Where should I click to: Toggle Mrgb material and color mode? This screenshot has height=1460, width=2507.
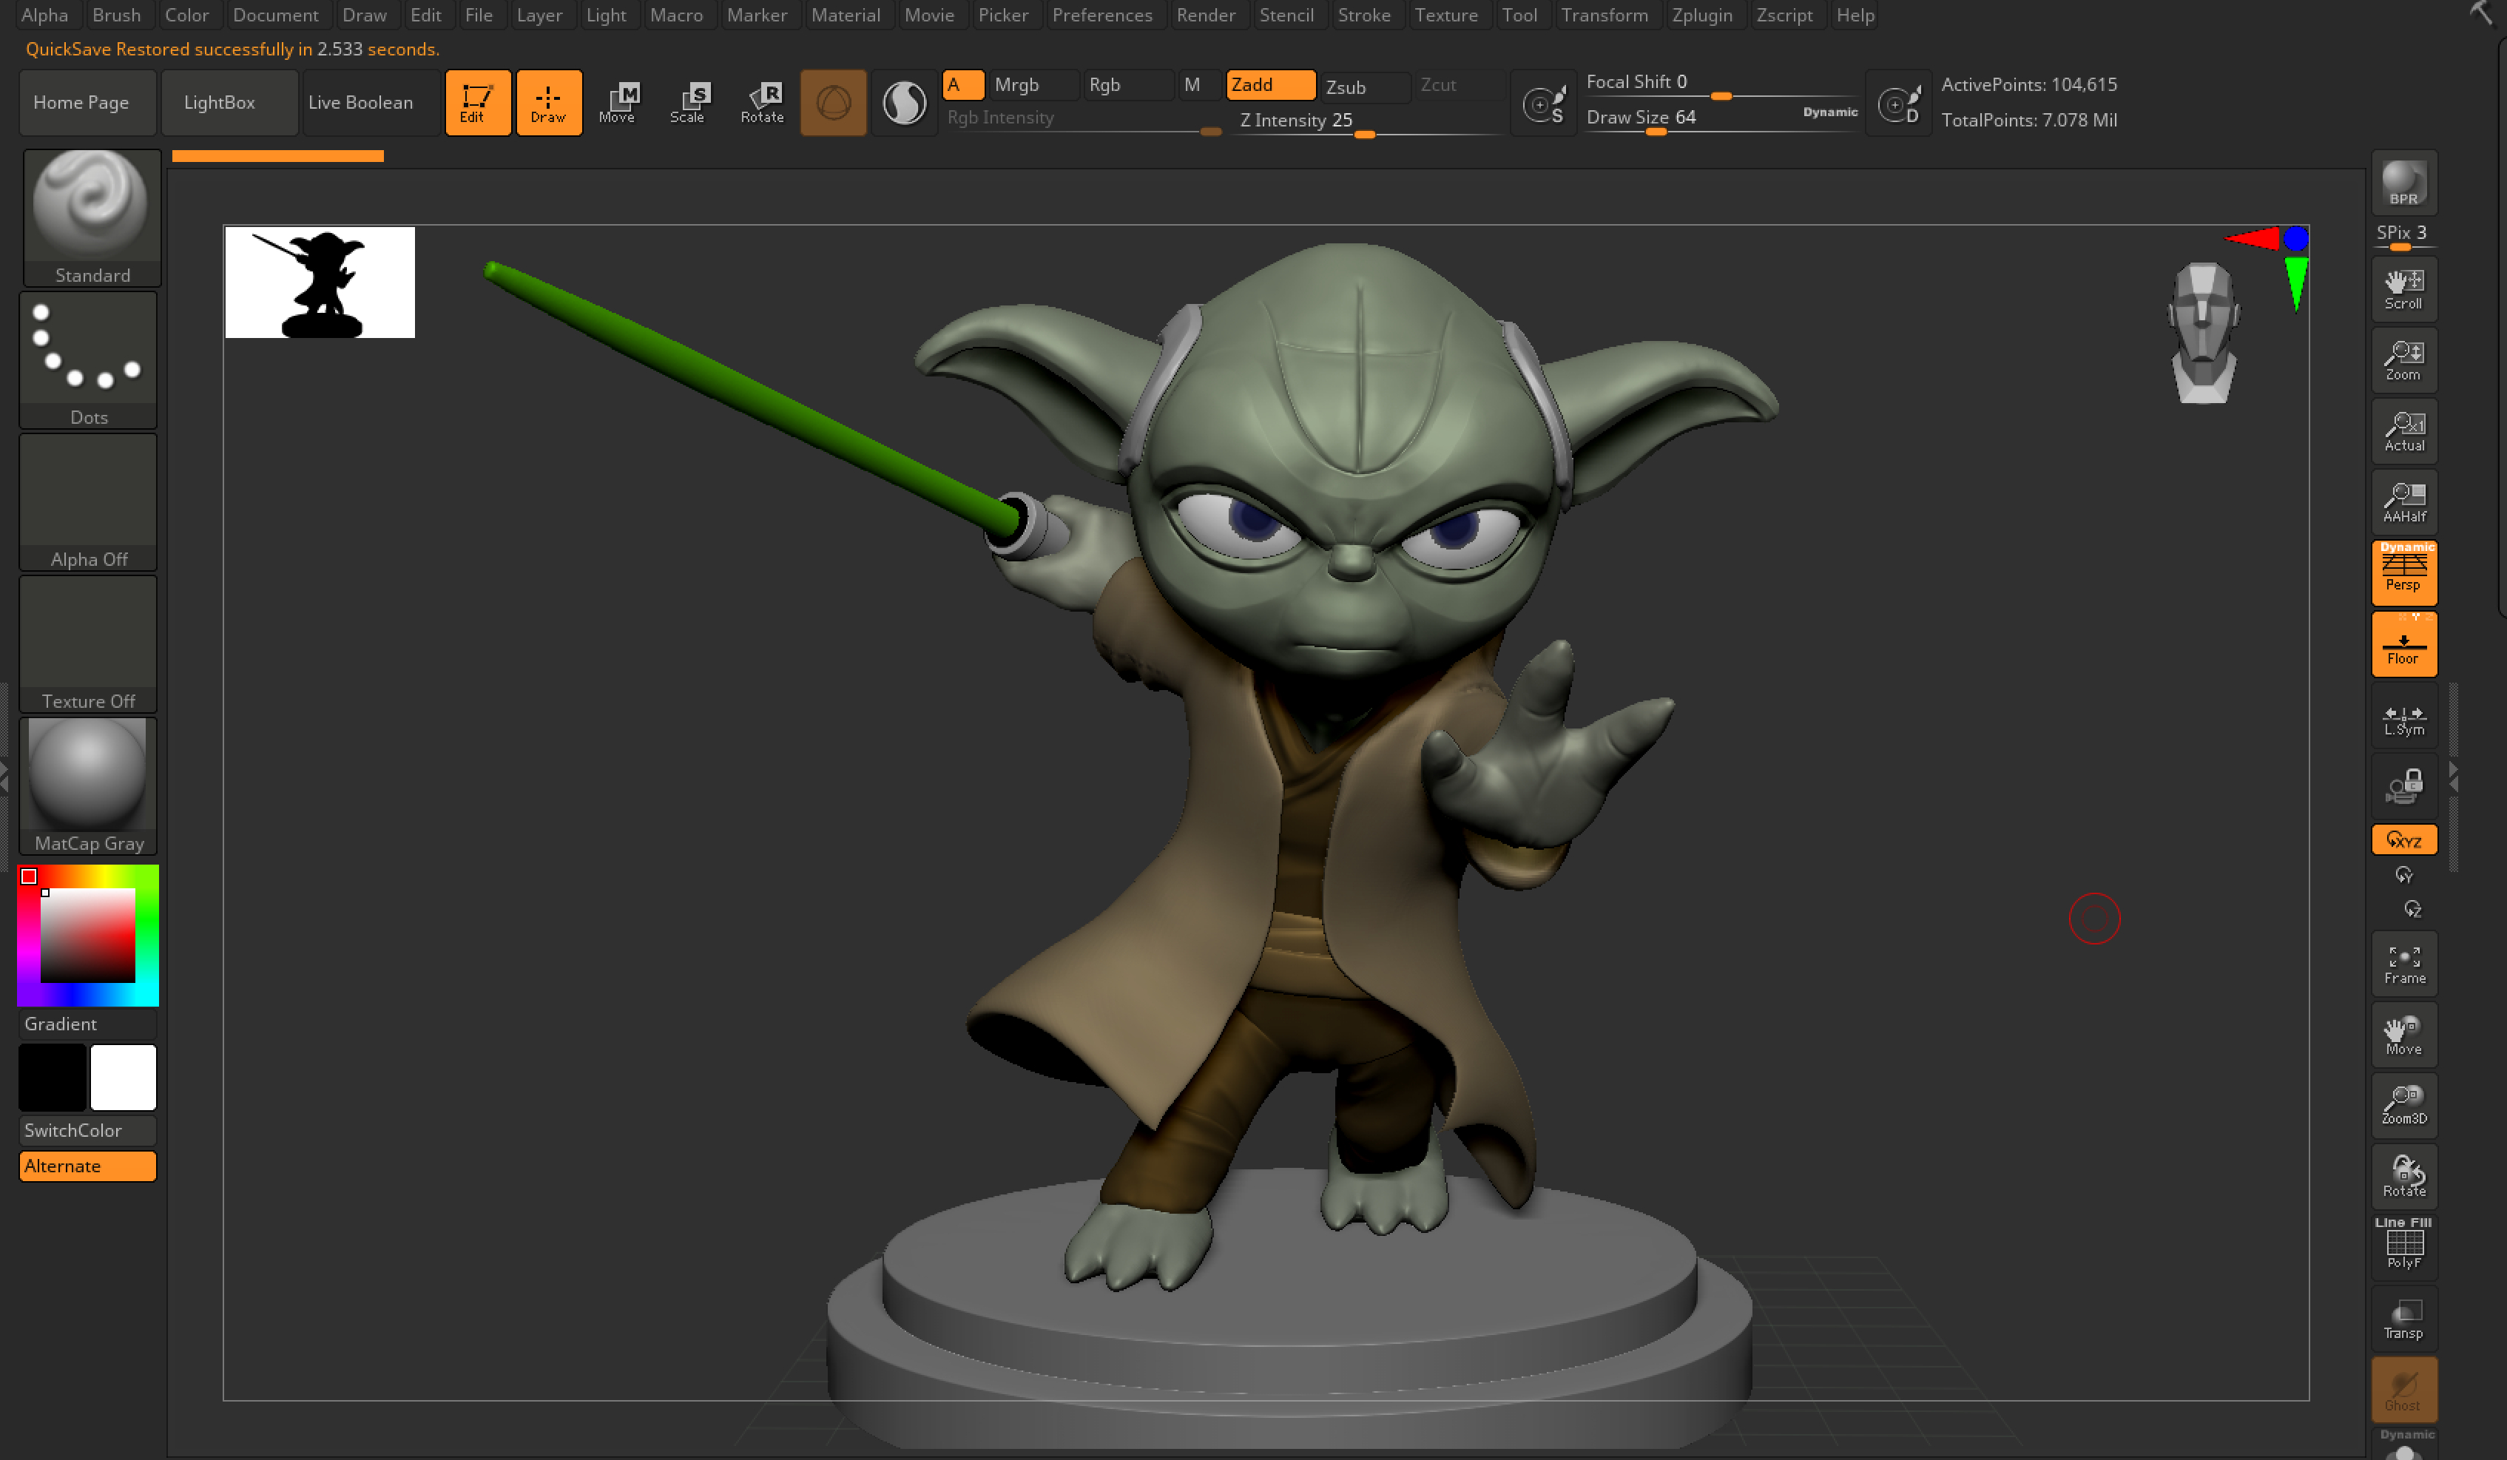click(x=1033, y=84)
